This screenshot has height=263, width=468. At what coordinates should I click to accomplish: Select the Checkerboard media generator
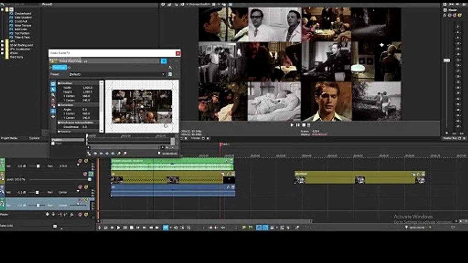(23, 14)
